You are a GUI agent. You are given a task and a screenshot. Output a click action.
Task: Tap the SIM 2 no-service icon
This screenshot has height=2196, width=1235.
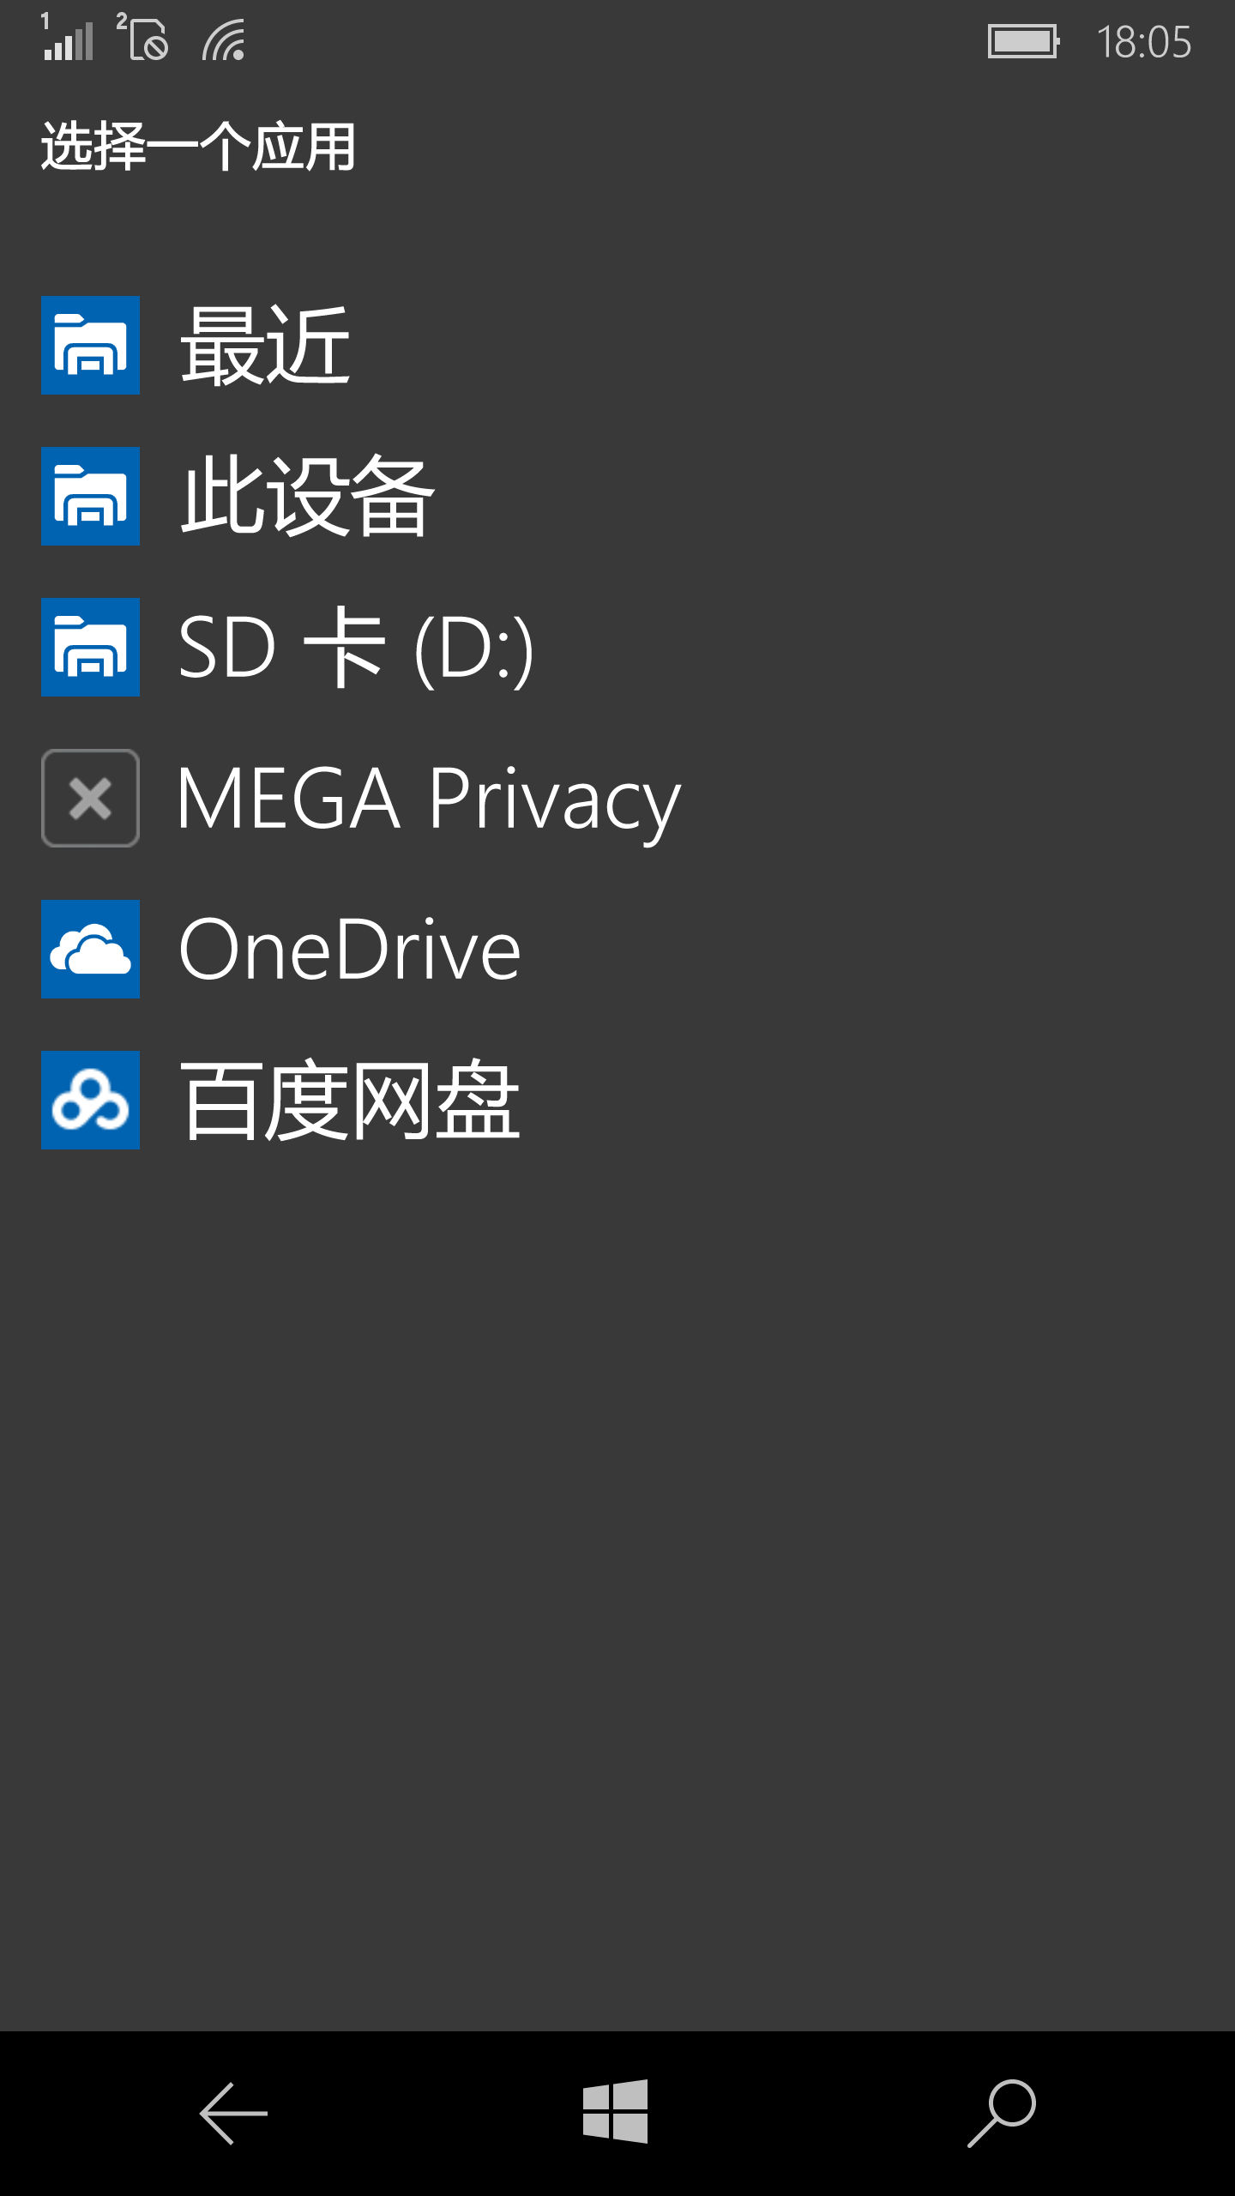coord(144,39)
